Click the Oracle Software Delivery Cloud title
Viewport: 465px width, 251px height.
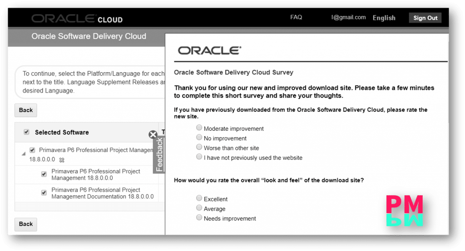coord(89,36)
